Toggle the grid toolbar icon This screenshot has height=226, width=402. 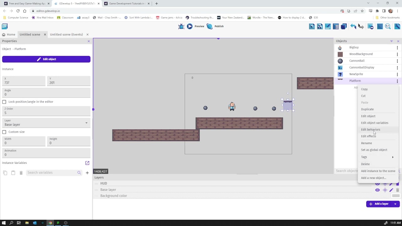click(380, 26)
